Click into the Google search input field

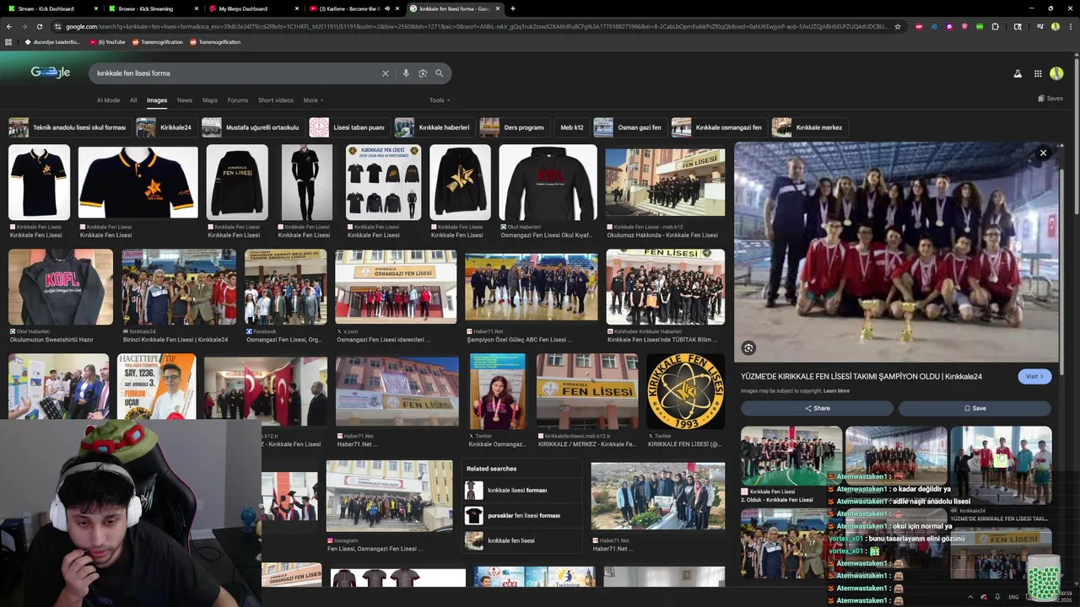236,73
